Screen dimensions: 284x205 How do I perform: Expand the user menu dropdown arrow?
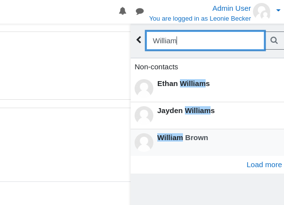pos(278,10)
